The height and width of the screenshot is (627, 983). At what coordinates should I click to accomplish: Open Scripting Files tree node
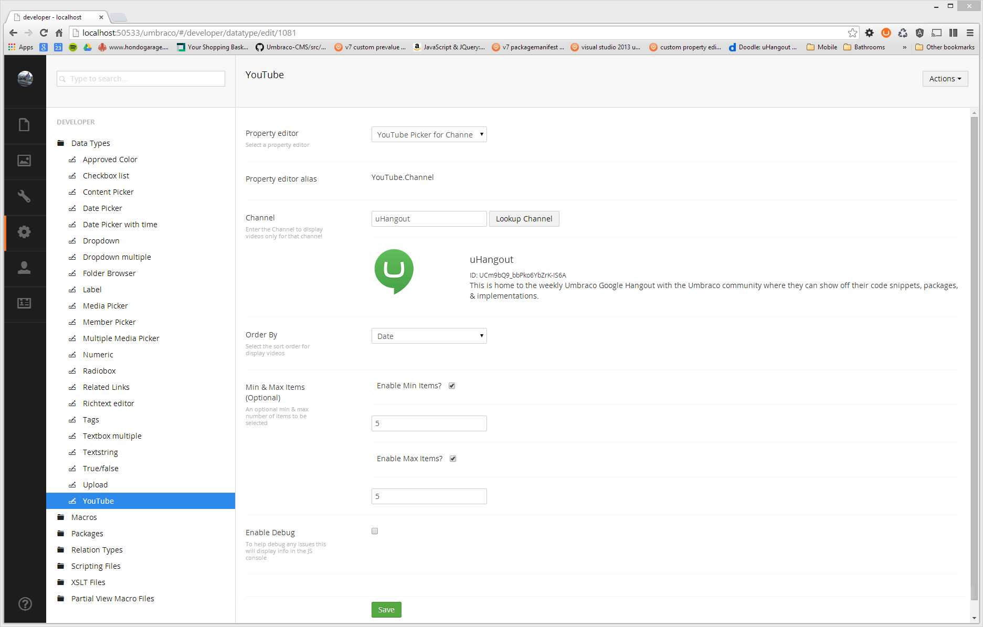96,566
